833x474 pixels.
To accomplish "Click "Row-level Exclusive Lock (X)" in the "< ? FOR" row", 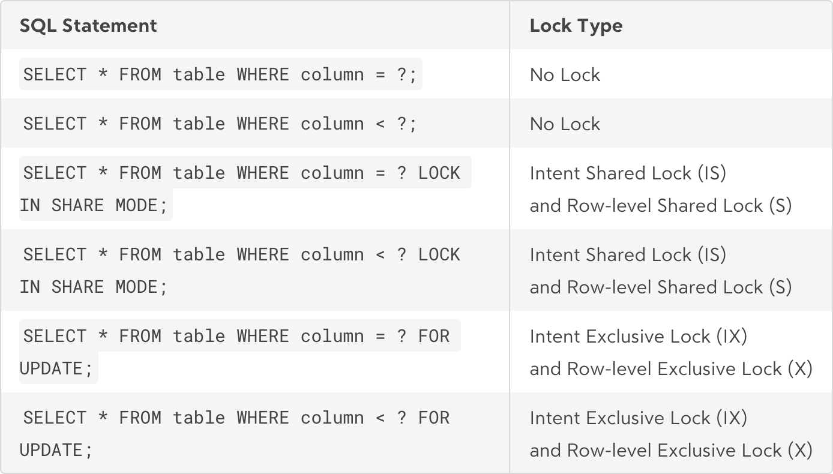I will tap(690, 450).
